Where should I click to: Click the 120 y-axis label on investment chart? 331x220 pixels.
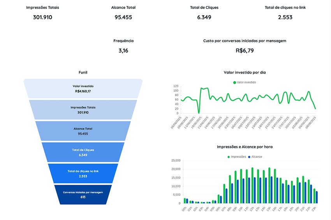coord(176,86)
